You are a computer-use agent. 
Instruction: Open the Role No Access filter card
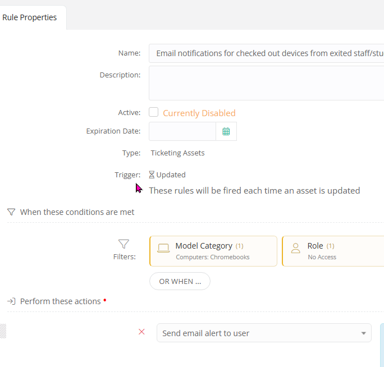click(x=333, y=251)
